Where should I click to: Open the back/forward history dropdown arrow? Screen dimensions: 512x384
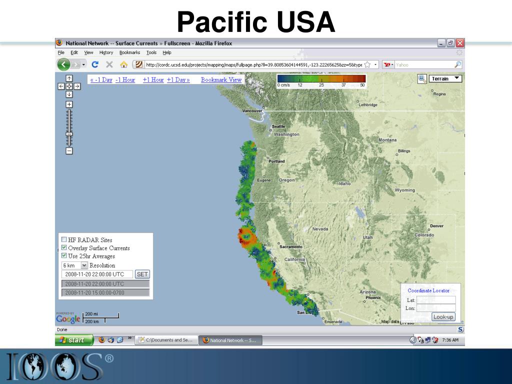click(x=83, y=64)
